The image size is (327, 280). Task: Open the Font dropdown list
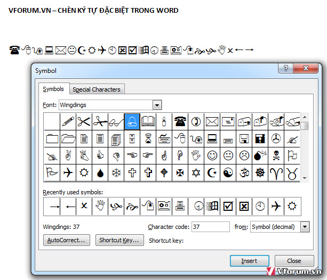(157, 105)
